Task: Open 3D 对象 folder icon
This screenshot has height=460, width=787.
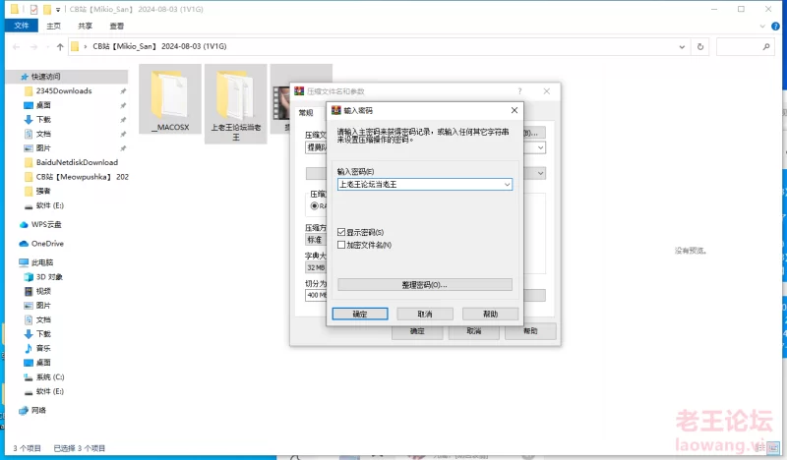Action: 29,277
